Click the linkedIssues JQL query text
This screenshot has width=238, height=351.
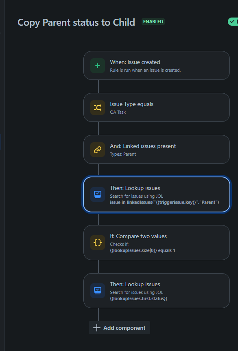click(x=164, y=202)
